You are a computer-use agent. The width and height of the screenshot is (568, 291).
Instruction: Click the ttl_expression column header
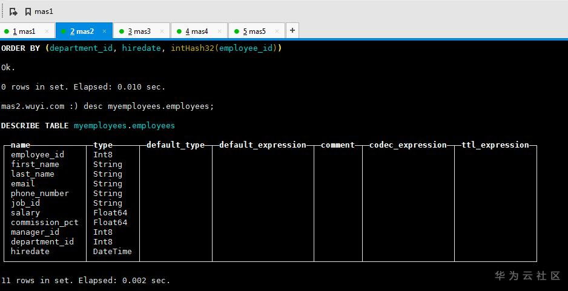[x=495, y=145]
